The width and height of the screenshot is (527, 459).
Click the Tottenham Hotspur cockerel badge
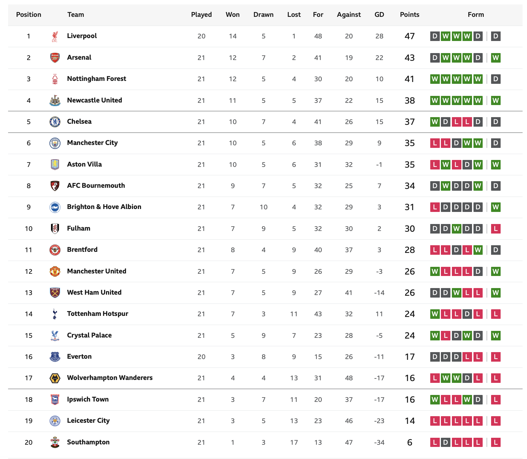(55, 314)
